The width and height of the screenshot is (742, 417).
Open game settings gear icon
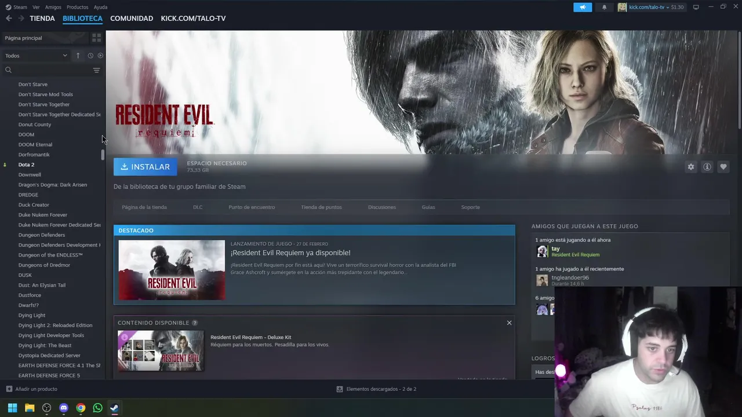point(690,167)
